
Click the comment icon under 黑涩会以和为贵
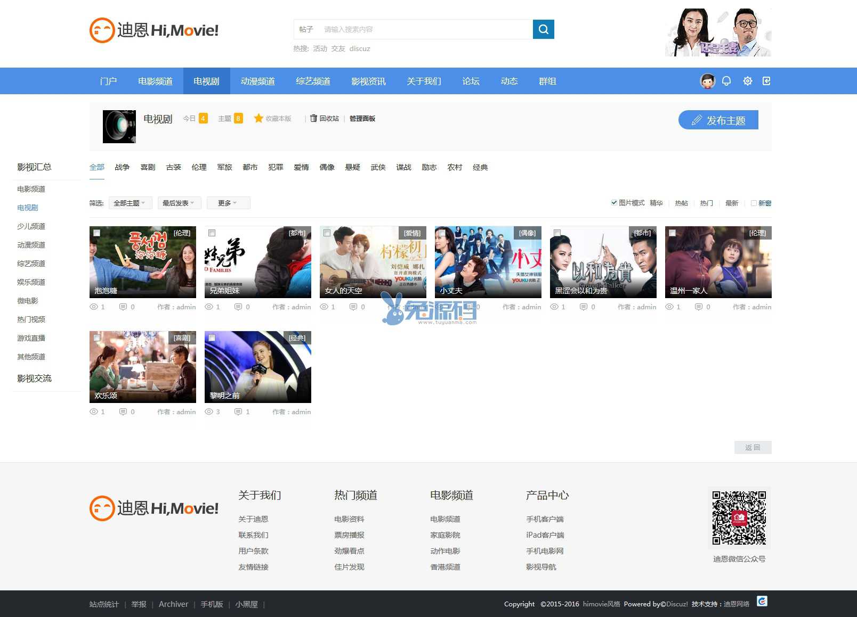(584, 307)
